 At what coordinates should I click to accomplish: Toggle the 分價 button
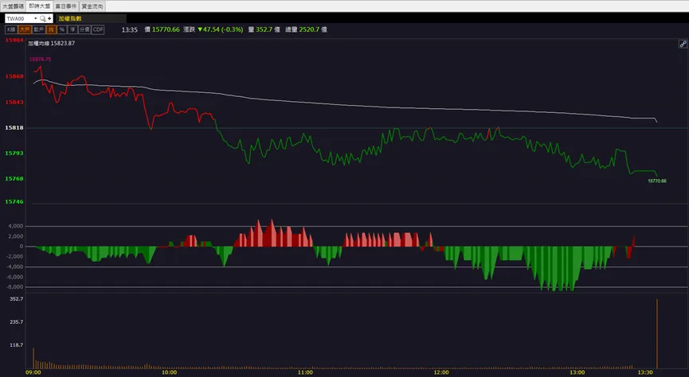tap(84, 29)
